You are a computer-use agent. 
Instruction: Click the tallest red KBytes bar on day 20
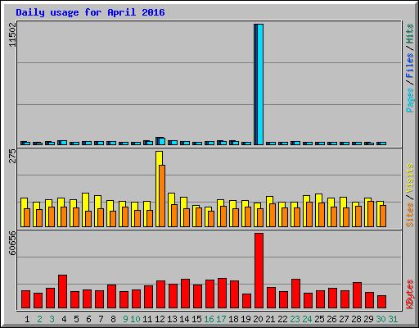click(x=259, y=271)
